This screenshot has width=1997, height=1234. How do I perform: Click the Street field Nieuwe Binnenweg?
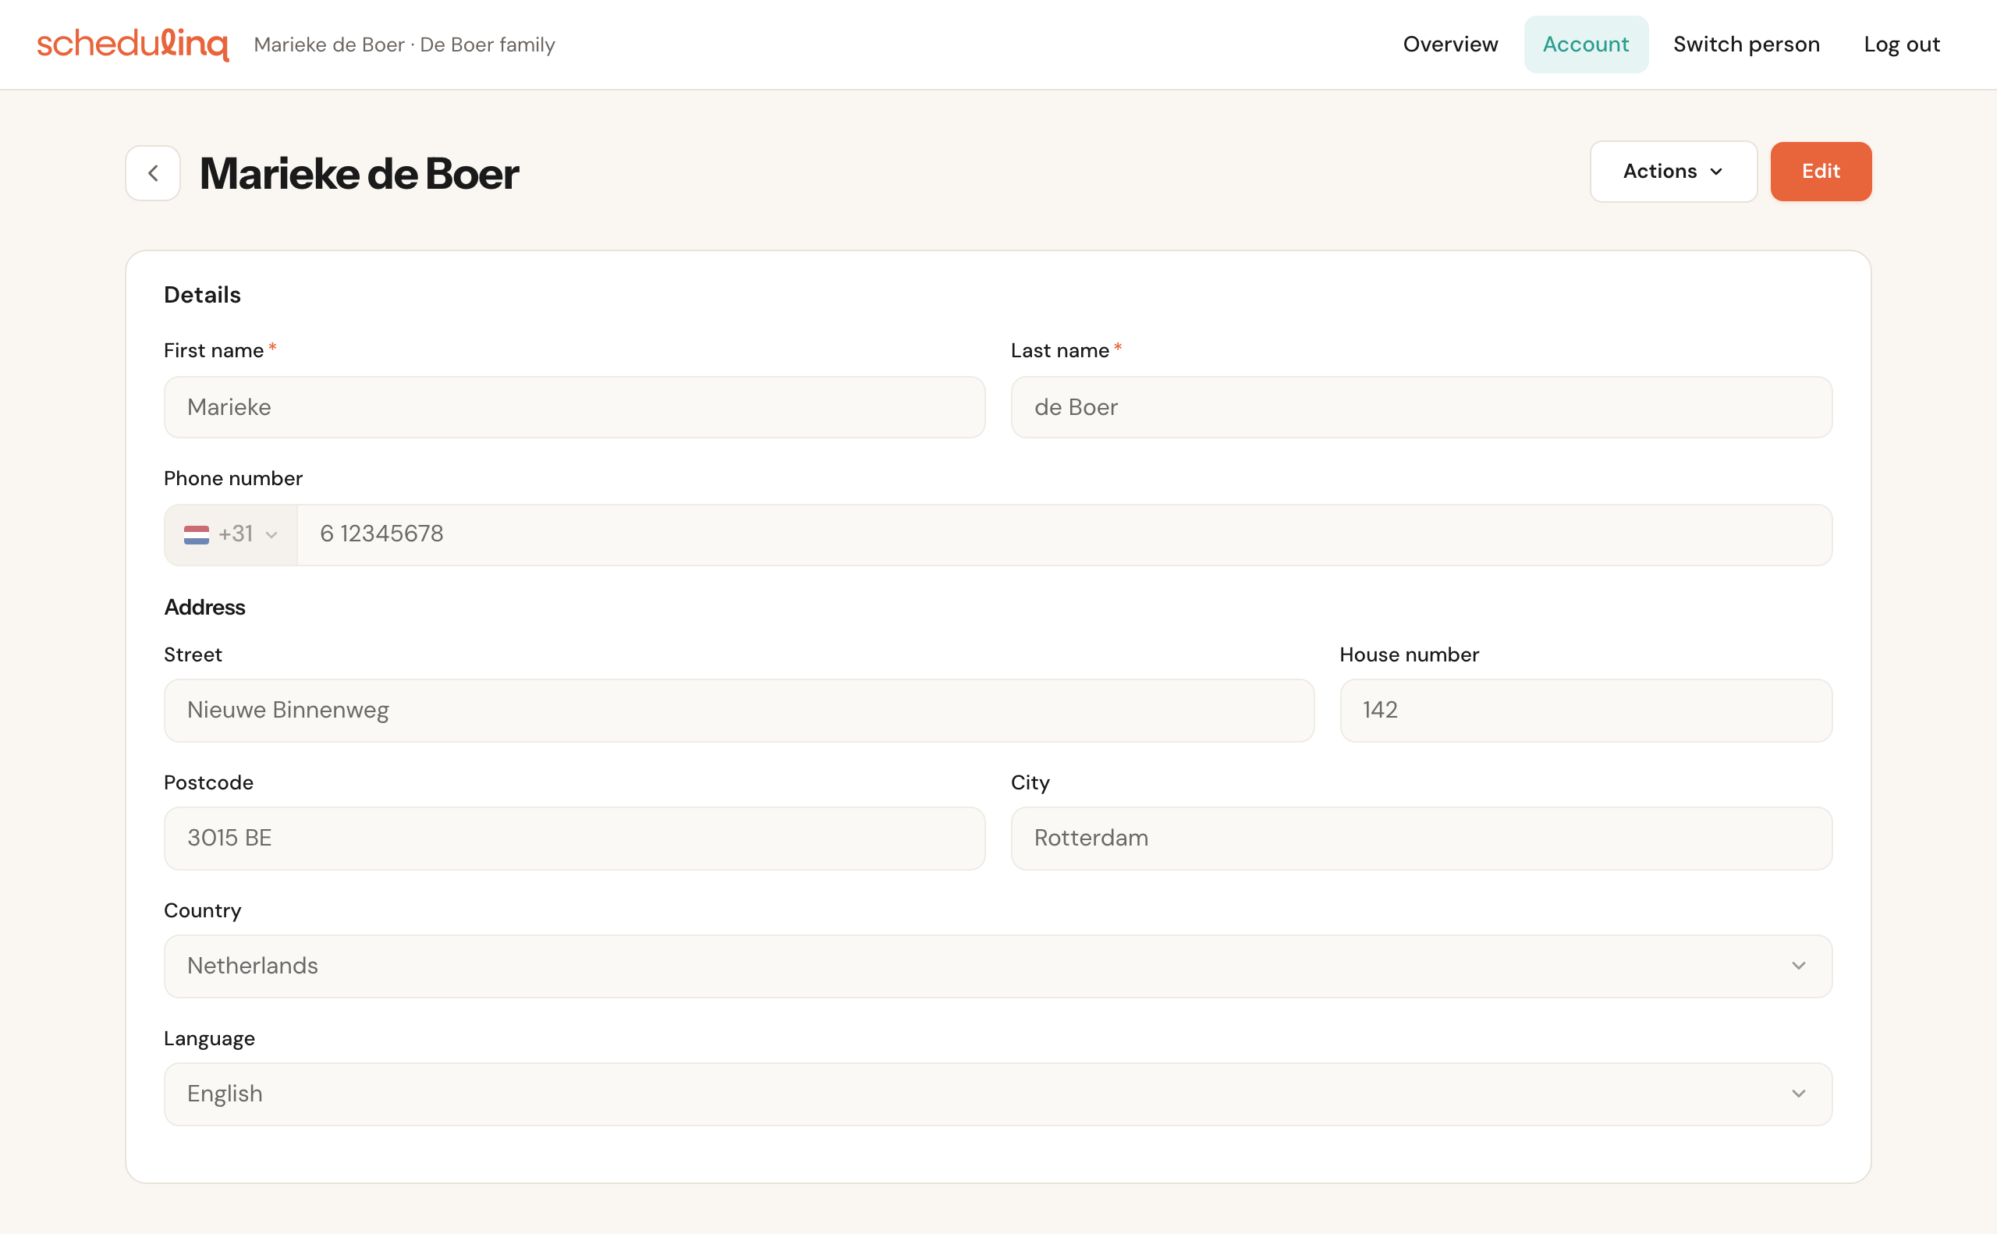(x=740, y=711)
